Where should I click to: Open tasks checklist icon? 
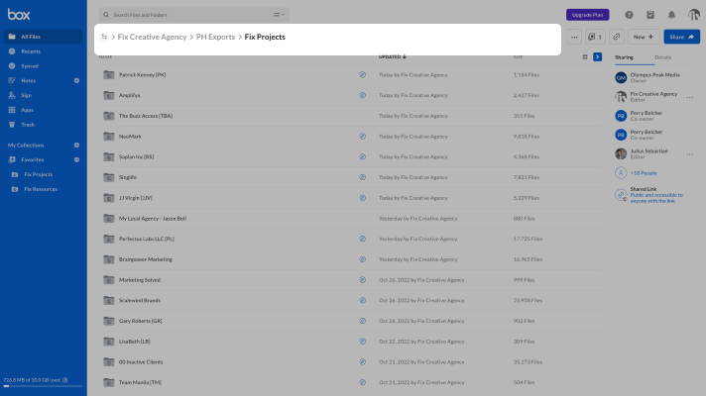(650, 15)
